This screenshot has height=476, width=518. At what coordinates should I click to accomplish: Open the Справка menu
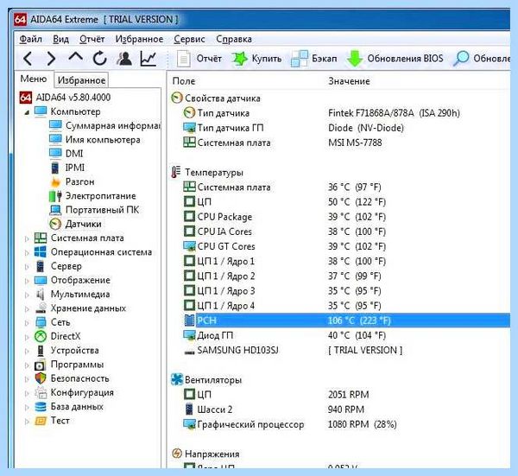pyautogui.click(x=234, y=39)
